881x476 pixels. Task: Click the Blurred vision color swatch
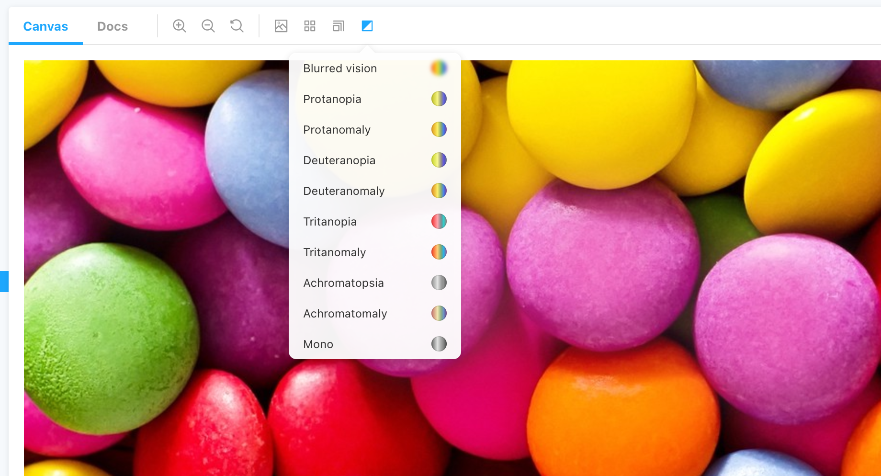439,68
